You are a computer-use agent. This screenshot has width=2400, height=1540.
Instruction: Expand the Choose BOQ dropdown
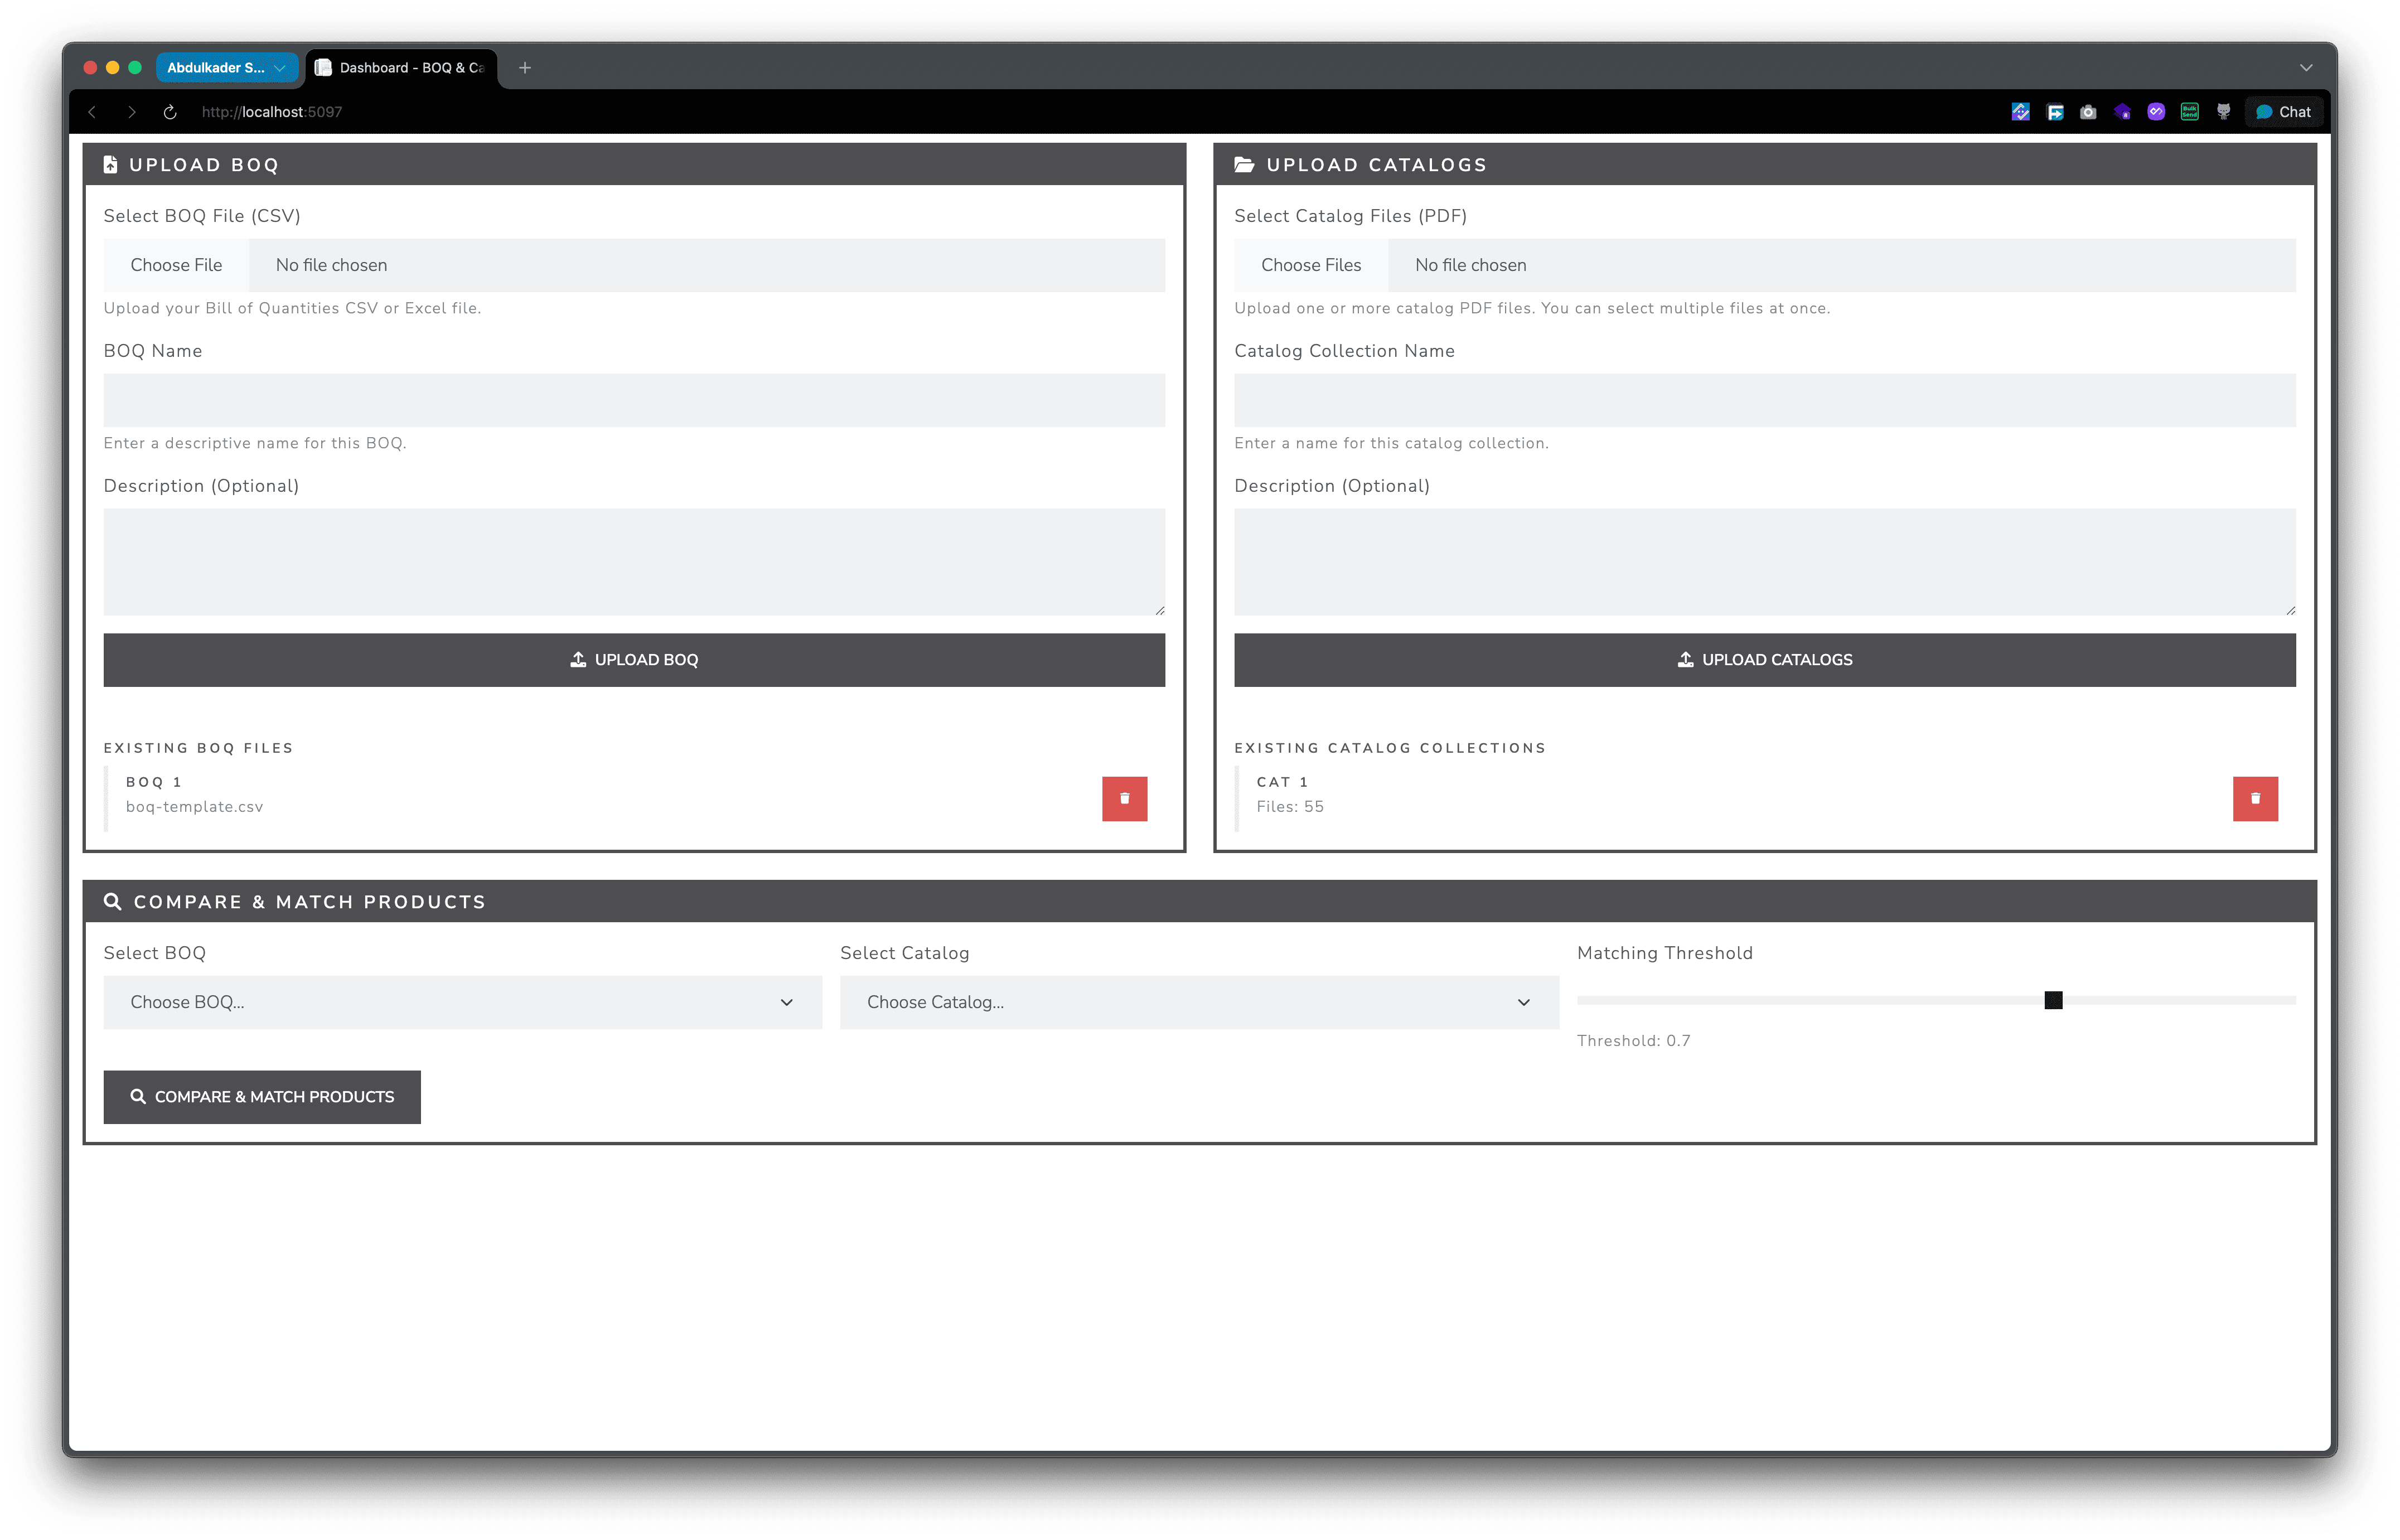[462, 1002]
